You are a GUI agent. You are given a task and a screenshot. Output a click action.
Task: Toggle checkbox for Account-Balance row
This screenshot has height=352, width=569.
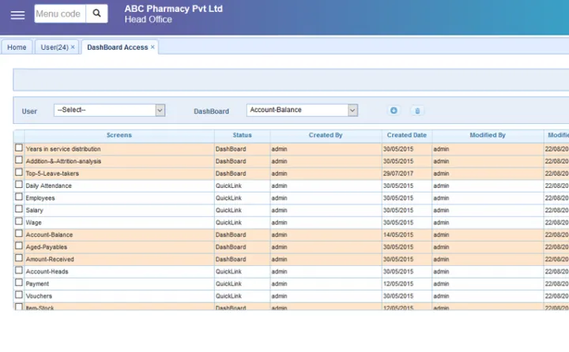pos(19,234)
